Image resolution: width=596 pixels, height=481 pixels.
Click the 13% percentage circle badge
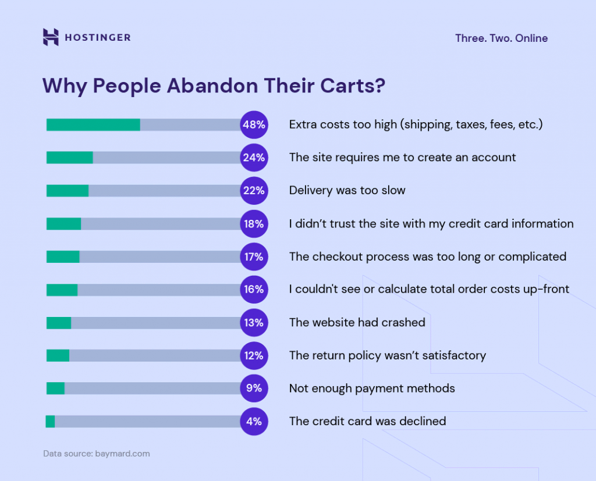coord(254,322)
